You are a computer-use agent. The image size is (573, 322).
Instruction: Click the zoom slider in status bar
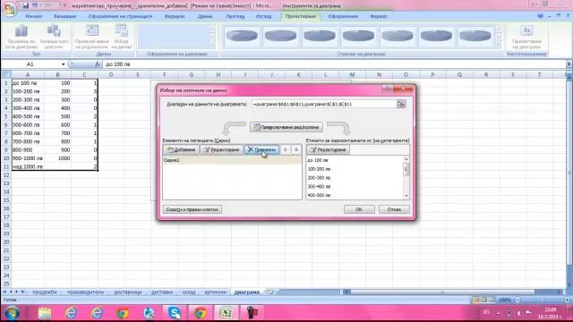pos(543,300)
